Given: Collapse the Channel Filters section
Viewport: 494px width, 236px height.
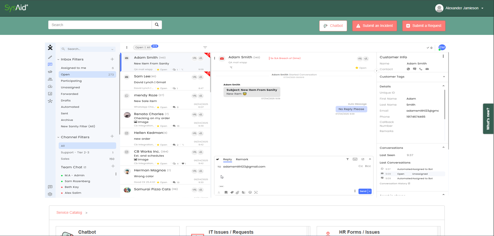Looking at the screenshot, I should (x=58, y=137).
